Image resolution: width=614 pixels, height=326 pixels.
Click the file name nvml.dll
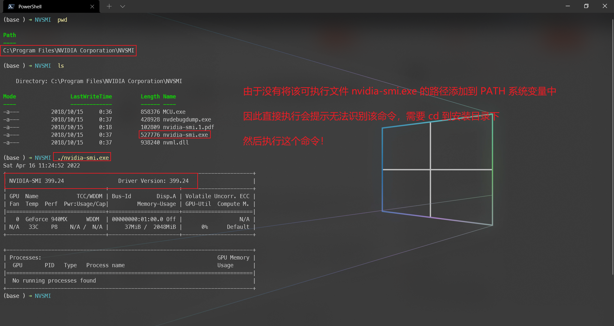[x=176, y=143]
